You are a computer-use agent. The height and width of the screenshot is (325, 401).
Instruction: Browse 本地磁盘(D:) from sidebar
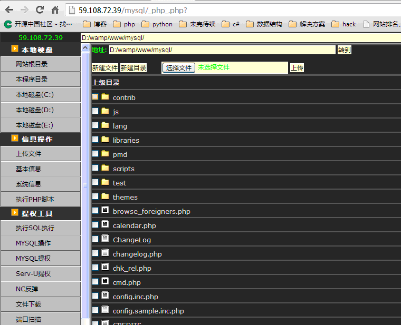coord(41,110)
